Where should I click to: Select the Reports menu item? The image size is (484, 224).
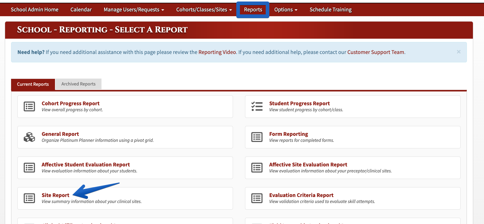tap(253, 10)
